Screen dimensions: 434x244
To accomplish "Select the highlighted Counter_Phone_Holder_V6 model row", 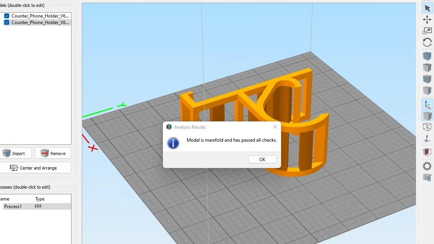I will click(37, 23).
